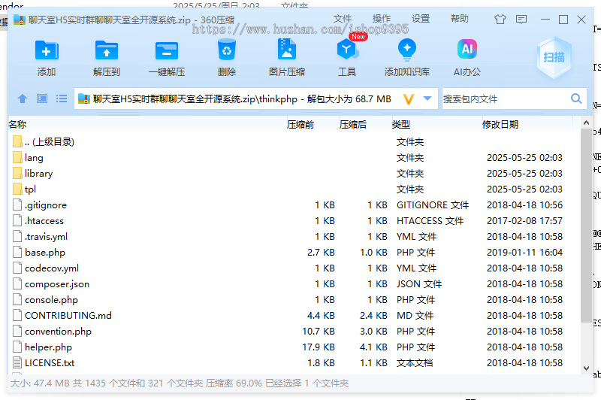Go up one level with the up arrow
Image resolution: width=601 pixels, height=400 pixels.
tap(23, 99)
